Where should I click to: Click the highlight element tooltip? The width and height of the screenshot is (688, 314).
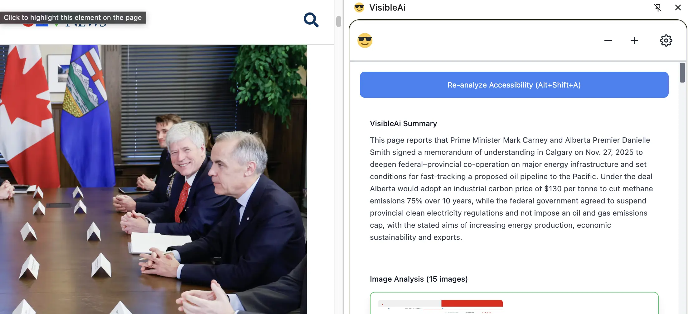[x=73, y=17]
